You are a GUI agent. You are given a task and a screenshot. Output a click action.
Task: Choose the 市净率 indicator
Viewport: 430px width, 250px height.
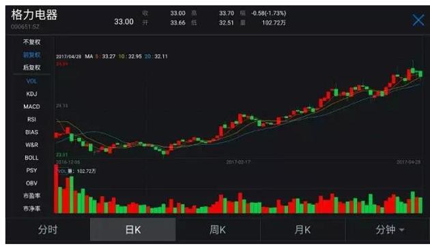31,208
